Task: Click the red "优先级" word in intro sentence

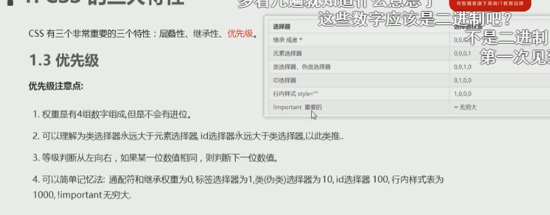Action: click(240, 34)
